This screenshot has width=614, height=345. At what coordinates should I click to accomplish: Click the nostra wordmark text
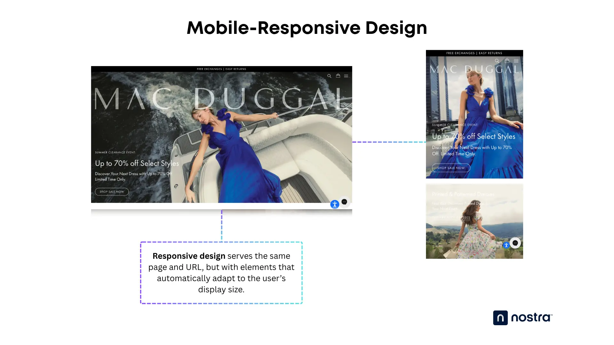coord(531,318)
